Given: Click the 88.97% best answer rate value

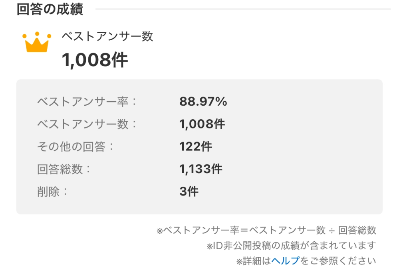Looking at the screenshot, I should point(203,102).
